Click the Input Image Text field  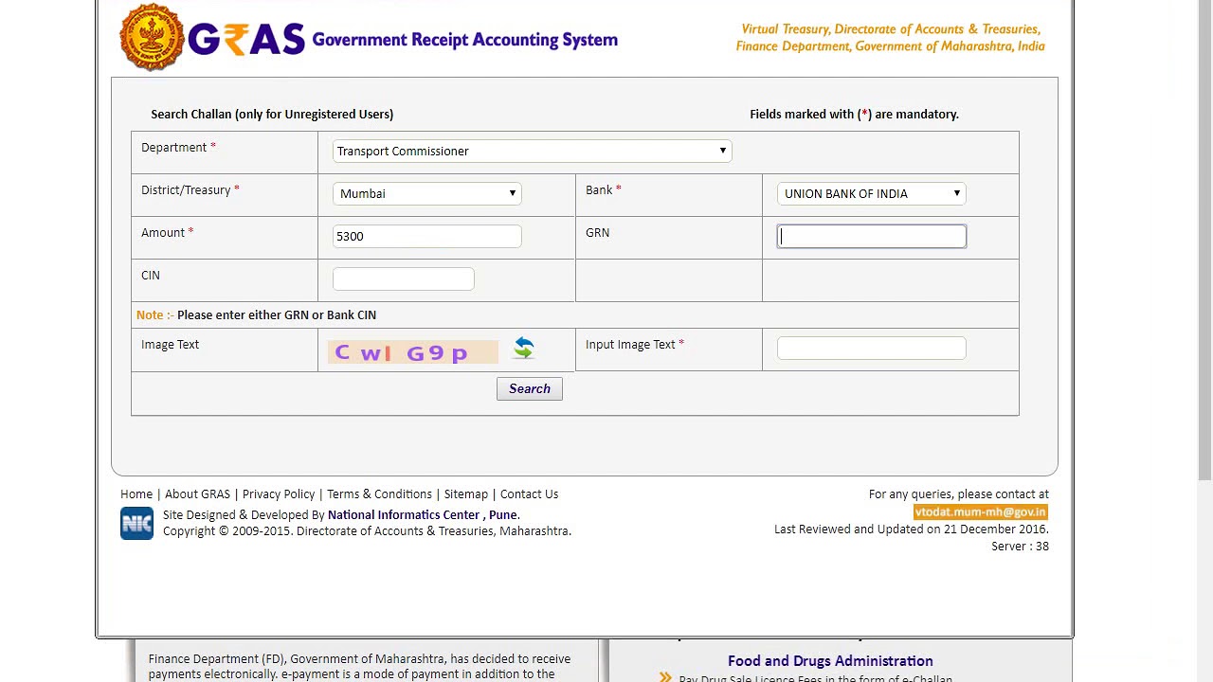pos(871,348)
